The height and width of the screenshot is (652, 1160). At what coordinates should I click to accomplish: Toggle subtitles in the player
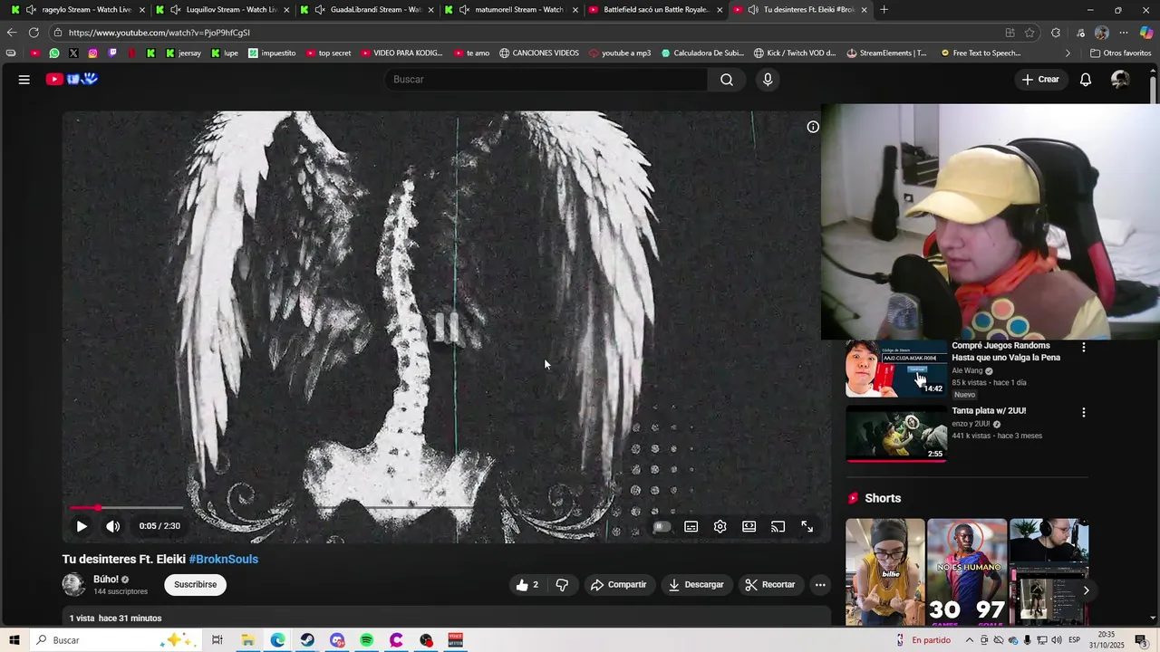691,526
